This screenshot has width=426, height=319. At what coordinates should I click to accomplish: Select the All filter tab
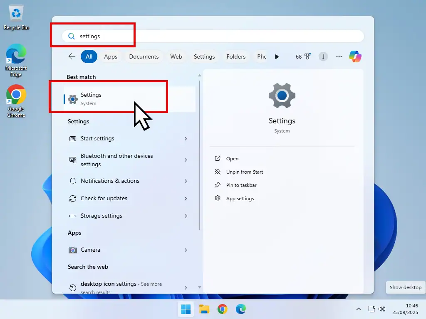pyautogui.click(x=89, y=56)
